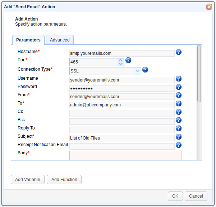Show help for the Subject field
This screenshot has height=207, width=216.
[179, 137]
